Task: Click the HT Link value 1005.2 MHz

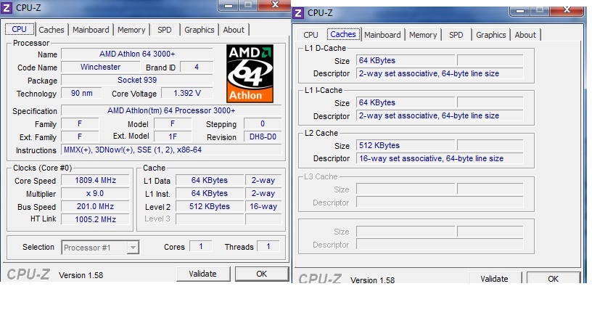Action: [x=95, y=219]
